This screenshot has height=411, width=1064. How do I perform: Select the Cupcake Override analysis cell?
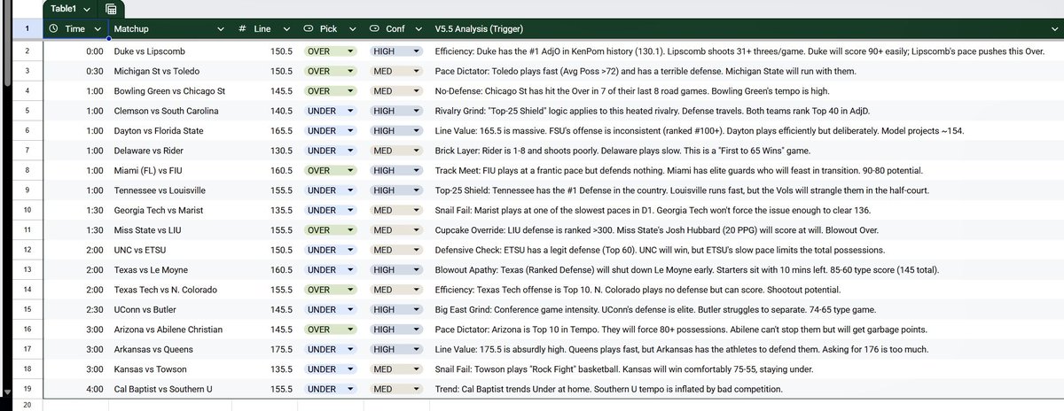coord(746,229)
